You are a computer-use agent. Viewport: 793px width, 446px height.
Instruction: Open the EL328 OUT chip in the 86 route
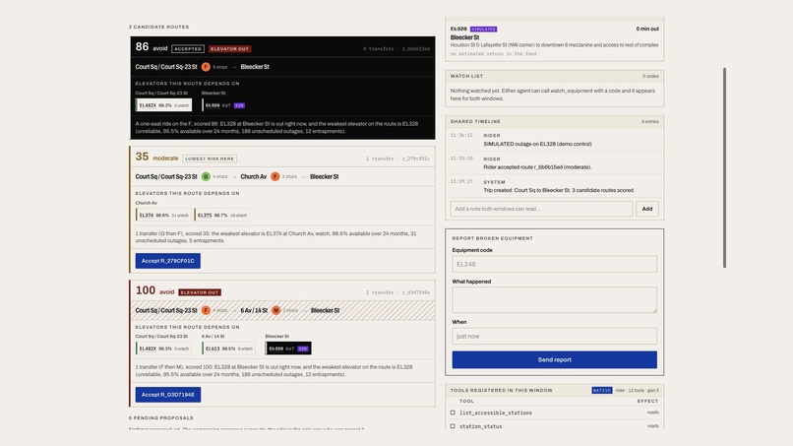(225, 105)
